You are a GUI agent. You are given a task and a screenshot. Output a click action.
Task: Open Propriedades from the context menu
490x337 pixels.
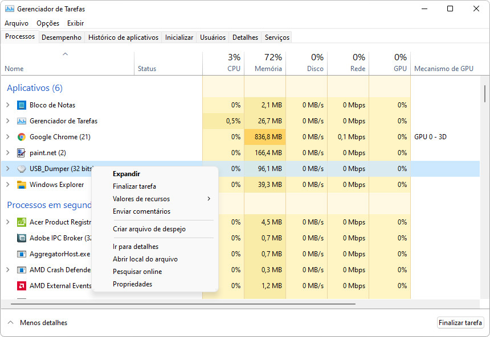[155, 284]
